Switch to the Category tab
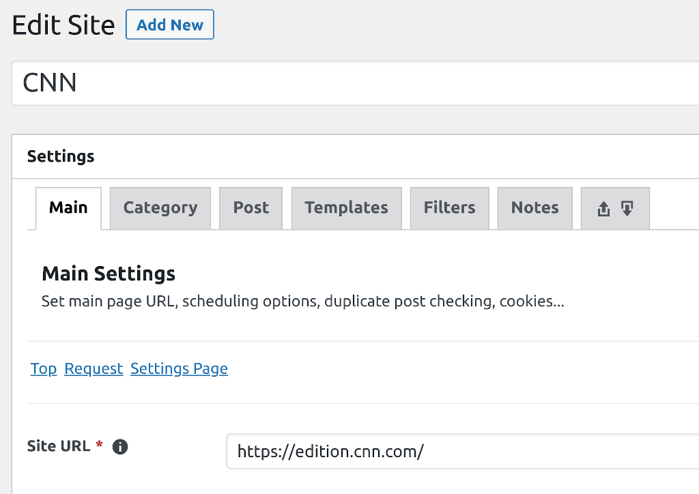The image size is (699, 494). pos(160,208)
